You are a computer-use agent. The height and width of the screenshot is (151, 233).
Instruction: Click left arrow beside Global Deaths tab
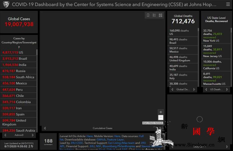(x=172, y=89)
